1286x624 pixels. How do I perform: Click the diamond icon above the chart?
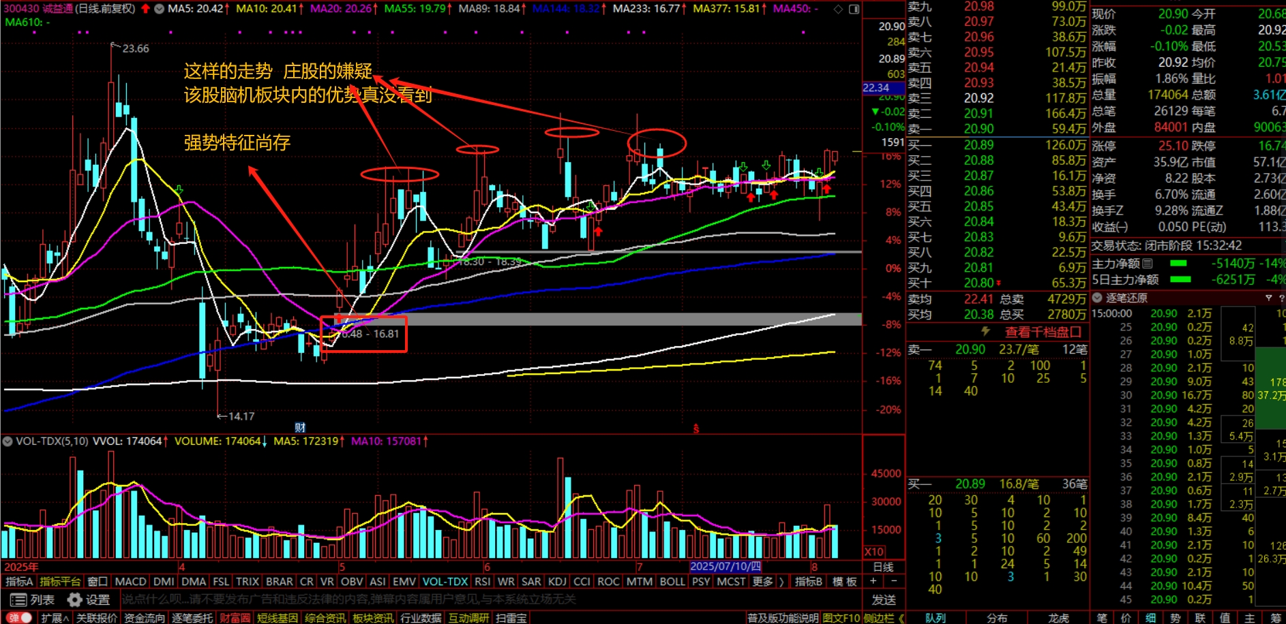pos(838,9)
